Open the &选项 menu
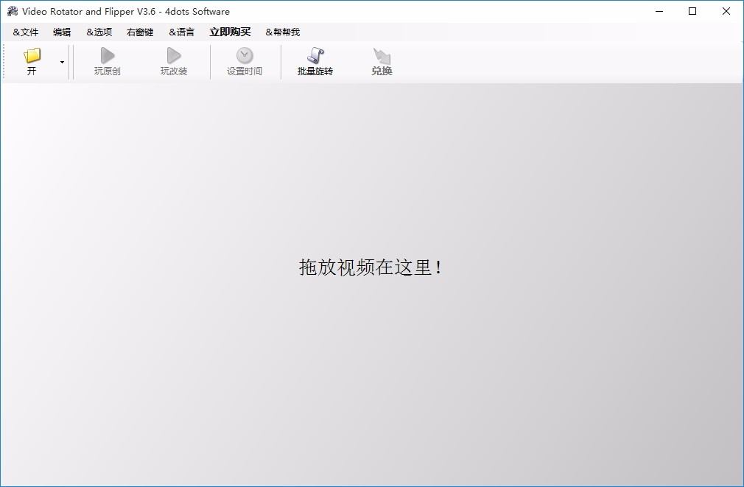 99,32
